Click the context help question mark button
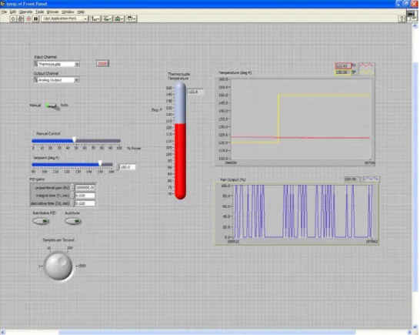This screenshot has width=420, height=335. (x=402, y=18)
